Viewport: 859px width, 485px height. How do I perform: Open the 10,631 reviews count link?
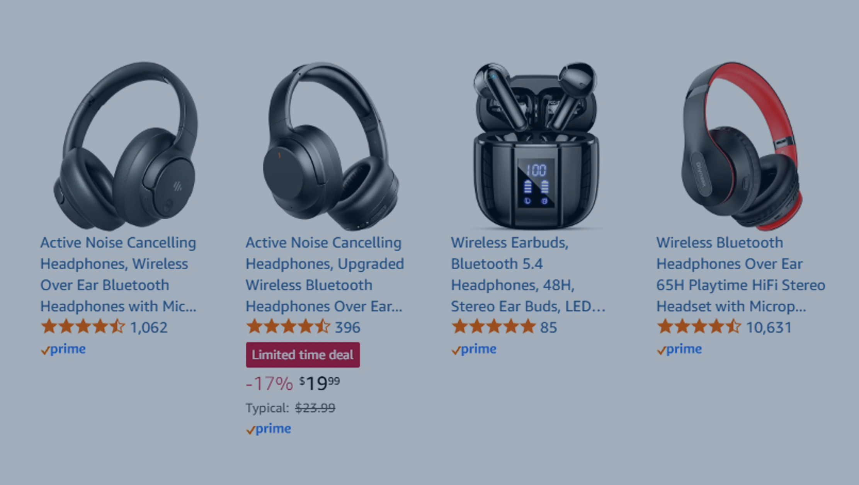[x=769, y=328]
